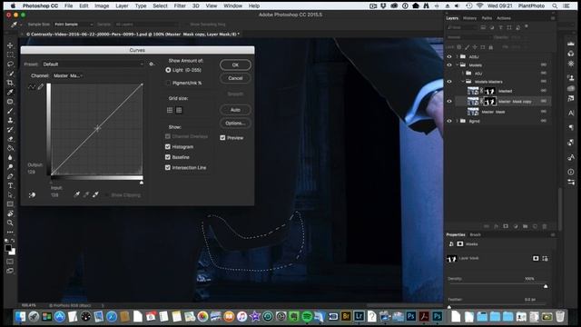Toggle the Histogram checkbox
581x327 pixels.
click(168, 147)
